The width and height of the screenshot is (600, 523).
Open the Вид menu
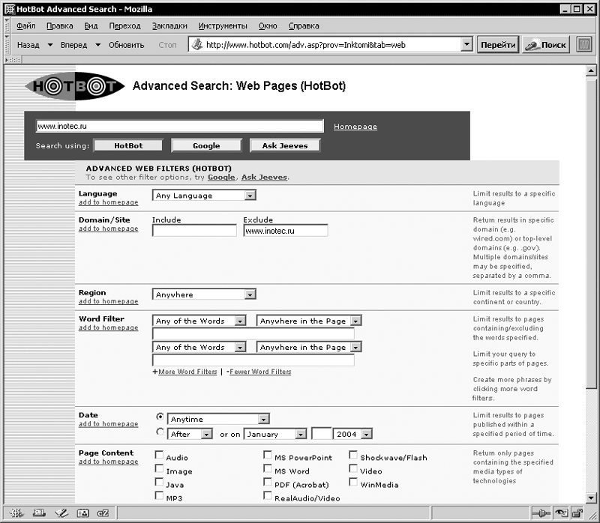91,25
